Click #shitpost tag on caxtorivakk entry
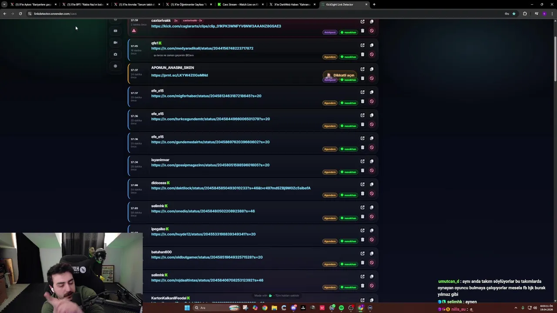This screenshot has height=313, width=557. [x=330, y=32]
